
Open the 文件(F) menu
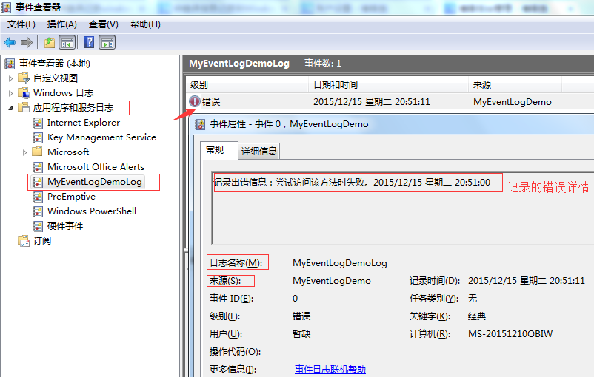click(21, 24)
